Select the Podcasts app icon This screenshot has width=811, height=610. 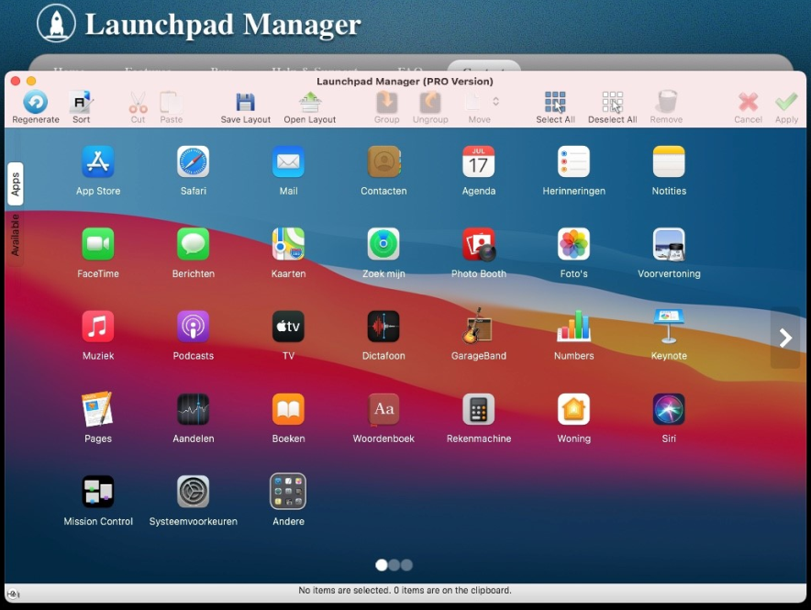click(x=193, y=327)
